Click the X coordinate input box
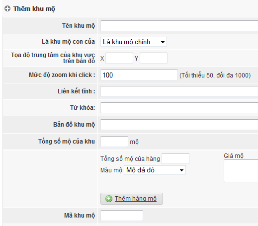 click(x=119, y=58)
